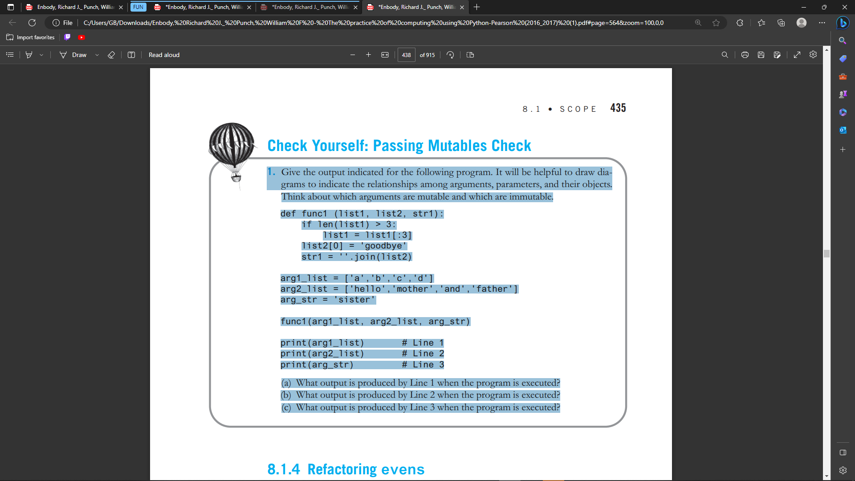Enable fit-to-width page zoom
Screen dimensions: 855x481
coord(385,55)
